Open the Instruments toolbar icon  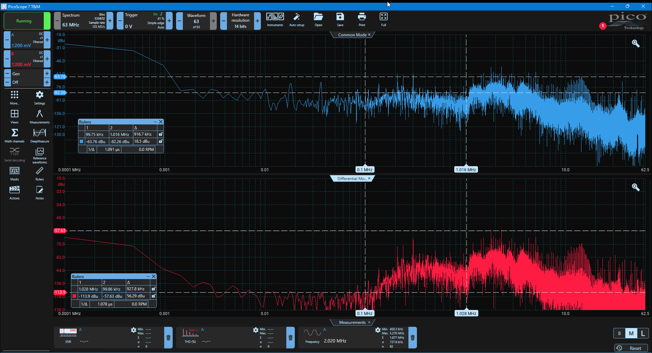click(275, 20)
